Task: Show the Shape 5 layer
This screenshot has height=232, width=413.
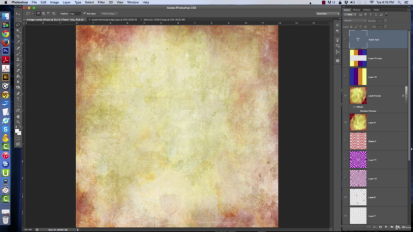Action: (345, 141)
